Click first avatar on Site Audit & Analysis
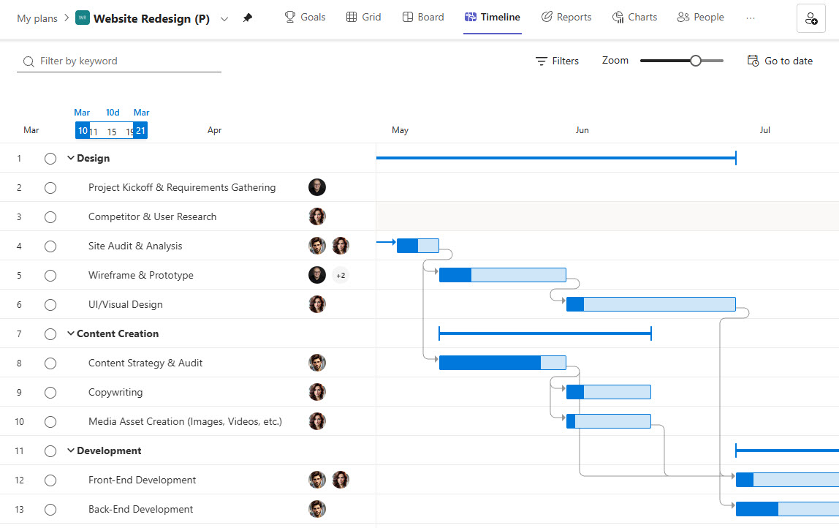 pos(316,246)
